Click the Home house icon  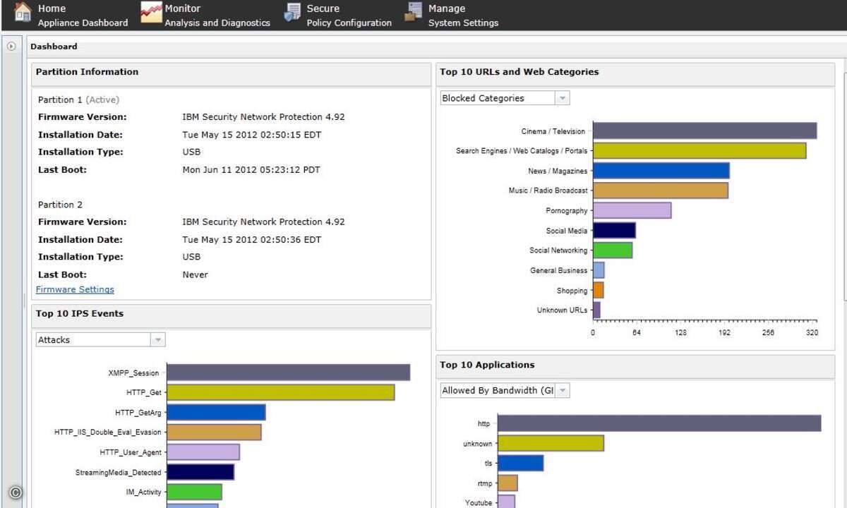pyautogui.click(x=23, y=13)
